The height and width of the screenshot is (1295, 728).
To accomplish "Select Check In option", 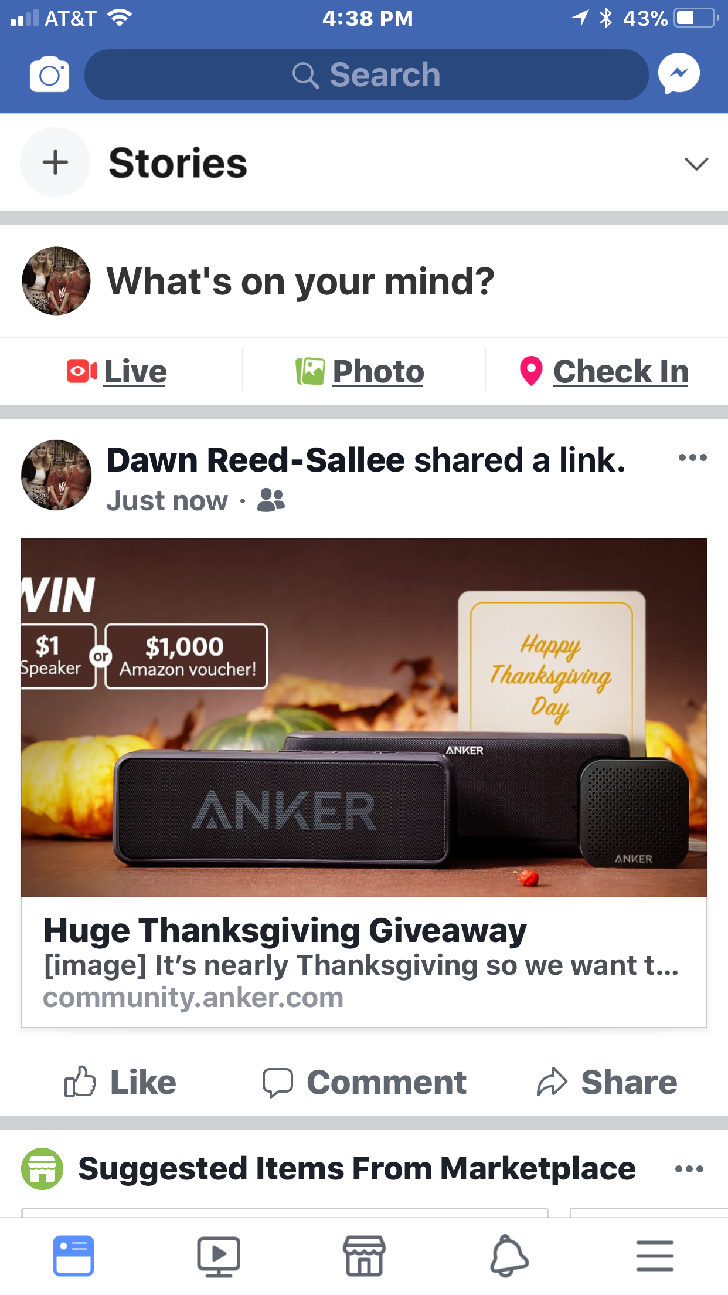I will [x=604, y=371].
